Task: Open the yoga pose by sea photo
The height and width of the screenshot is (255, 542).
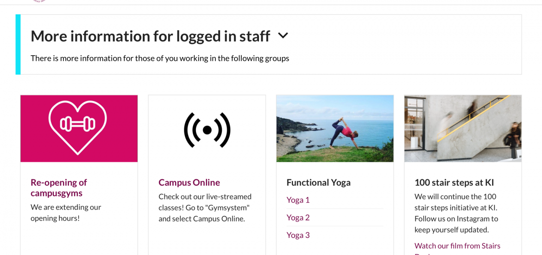Action: coord(335,128)
